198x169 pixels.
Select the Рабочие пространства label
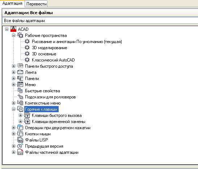click(x=46, y=35)
